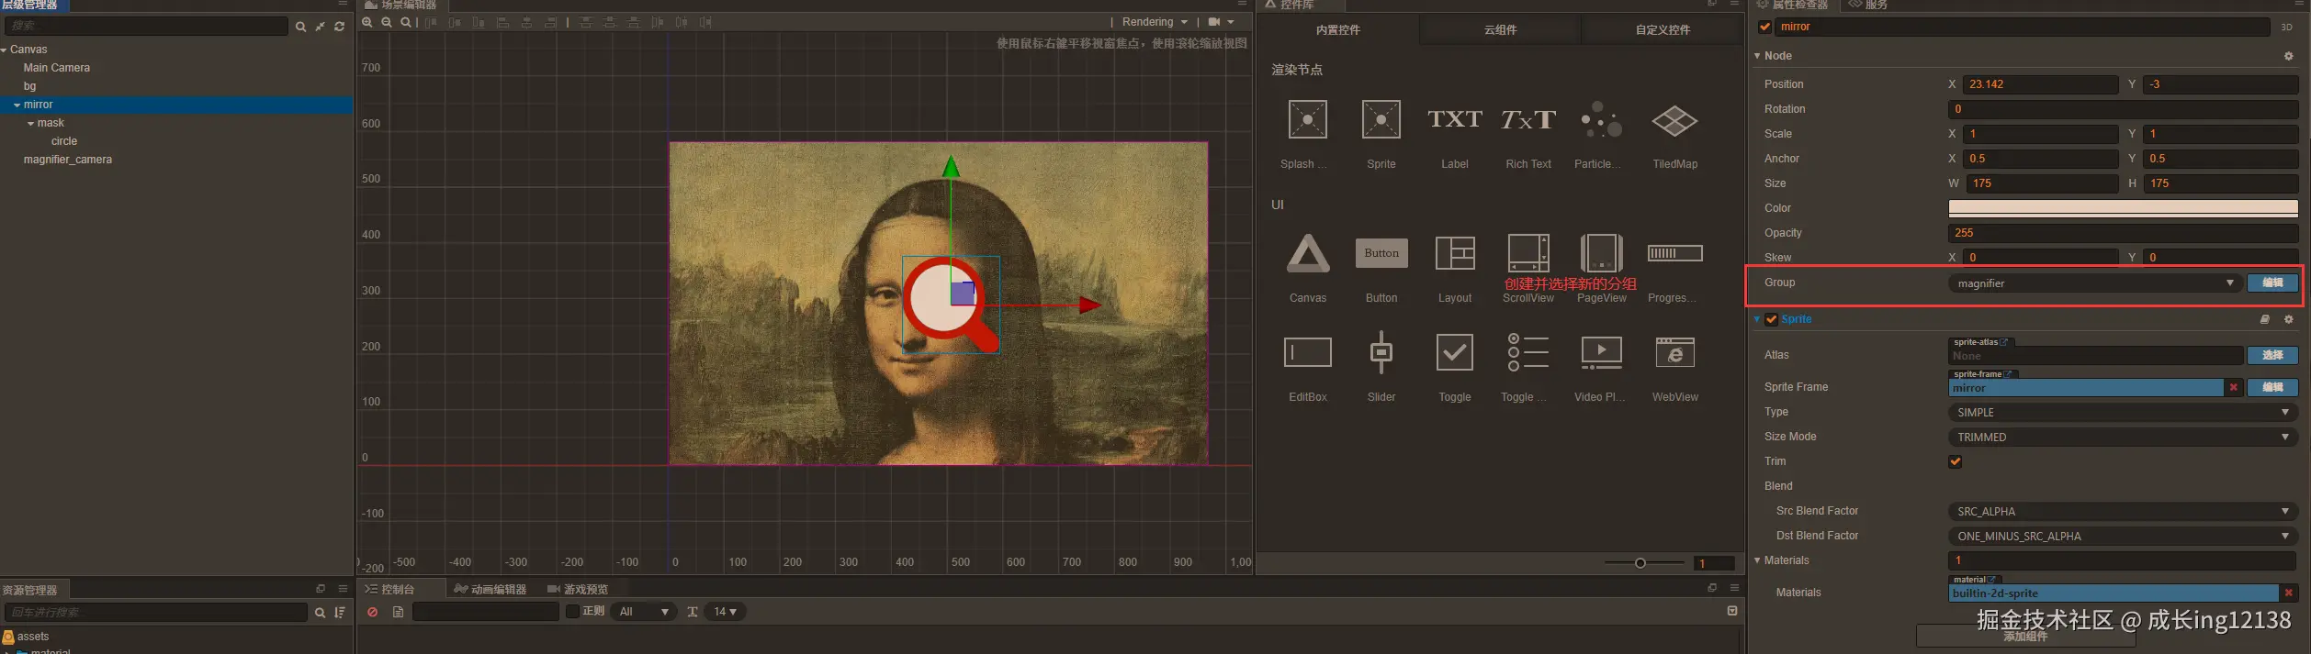Switch to the 服务 tab

[1868, 5]
